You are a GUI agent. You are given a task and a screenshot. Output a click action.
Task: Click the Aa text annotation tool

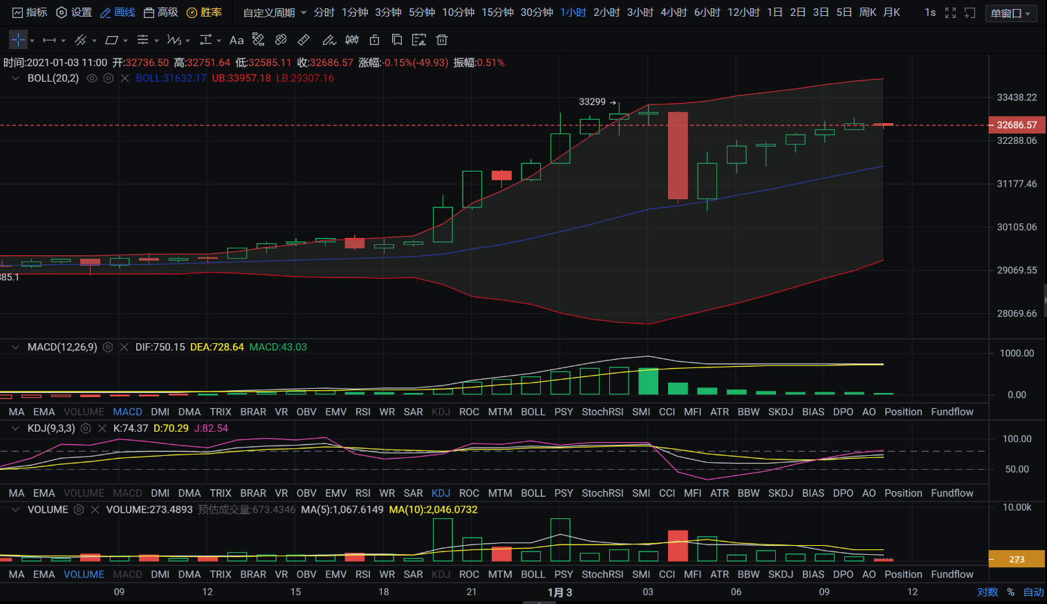pos(237,40)
